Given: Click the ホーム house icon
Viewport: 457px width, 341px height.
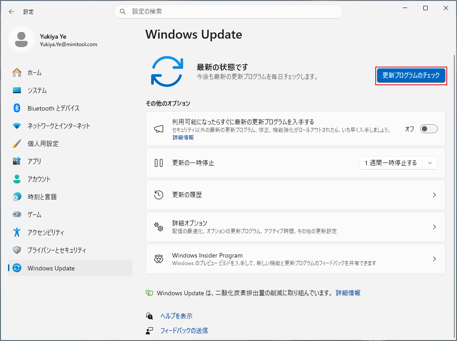Looking at the screenshot, I should coord(17,72).
